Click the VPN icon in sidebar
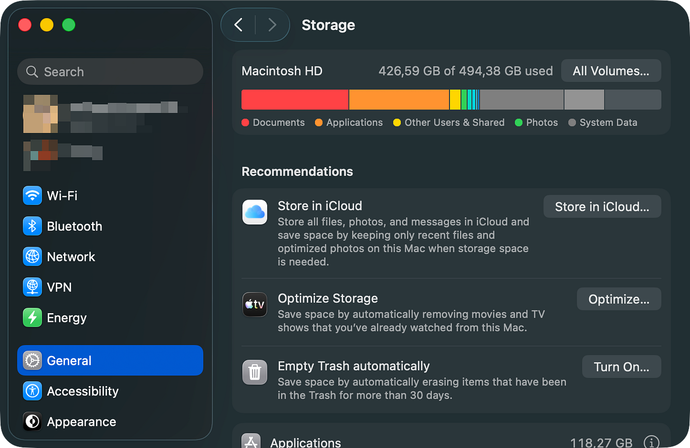 tap(33, 287)
